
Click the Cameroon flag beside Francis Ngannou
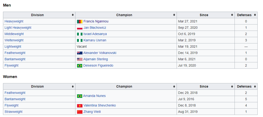tap(79, 22)
